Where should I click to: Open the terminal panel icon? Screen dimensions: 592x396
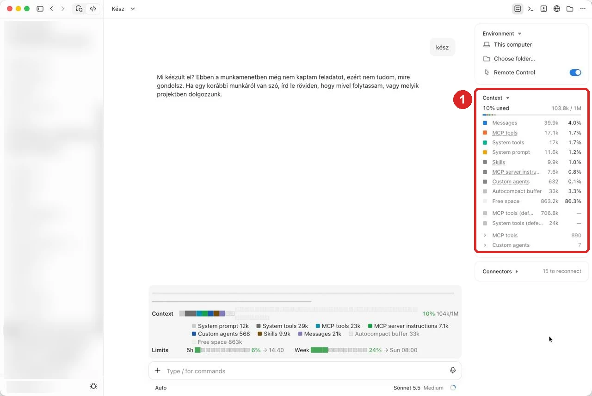click(531, 9)
